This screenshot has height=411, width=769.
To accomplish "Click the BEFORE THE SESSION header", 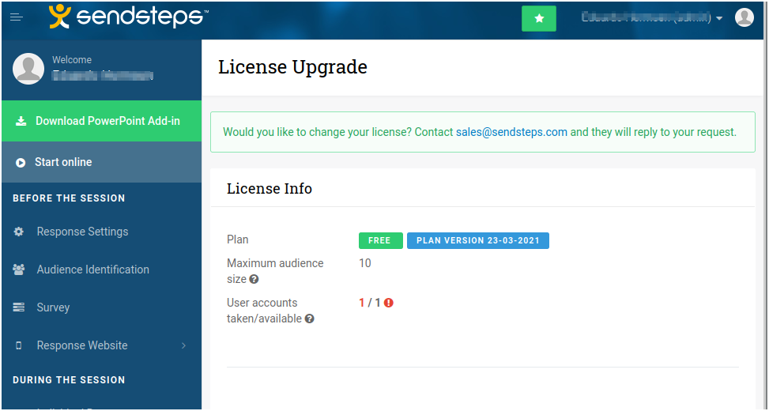I will pos(69,198).
